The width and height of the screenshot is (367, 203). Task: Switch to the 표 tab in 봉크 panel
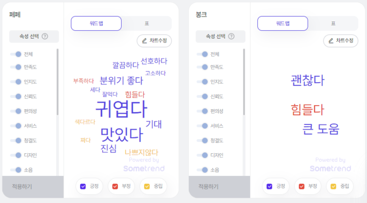click(333, 24)
